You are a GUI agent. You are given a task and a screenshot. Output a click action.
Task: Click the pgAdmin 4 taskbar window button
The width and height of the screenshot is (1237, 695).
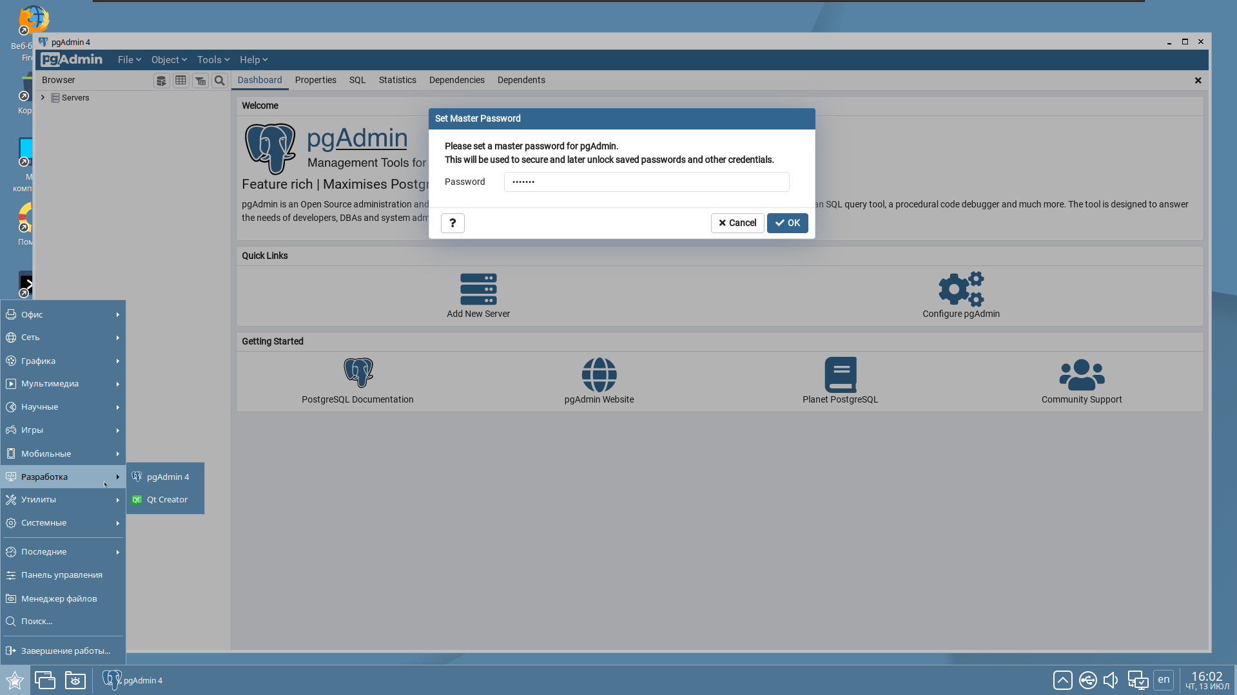point(133,680)
